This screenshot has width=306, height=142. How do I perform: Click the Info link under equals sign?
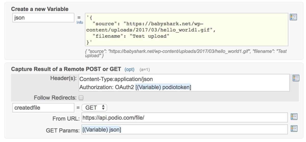[80, 22]
